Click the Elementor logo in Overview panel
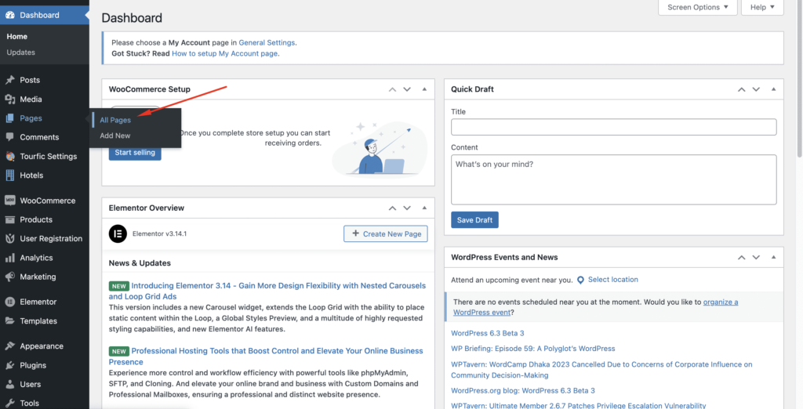 [118, 234]
